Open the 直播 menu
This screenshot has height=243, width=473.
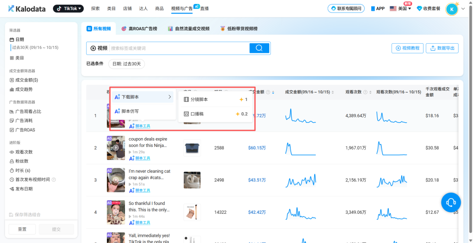pyautogui.click(x=205, y=9)
